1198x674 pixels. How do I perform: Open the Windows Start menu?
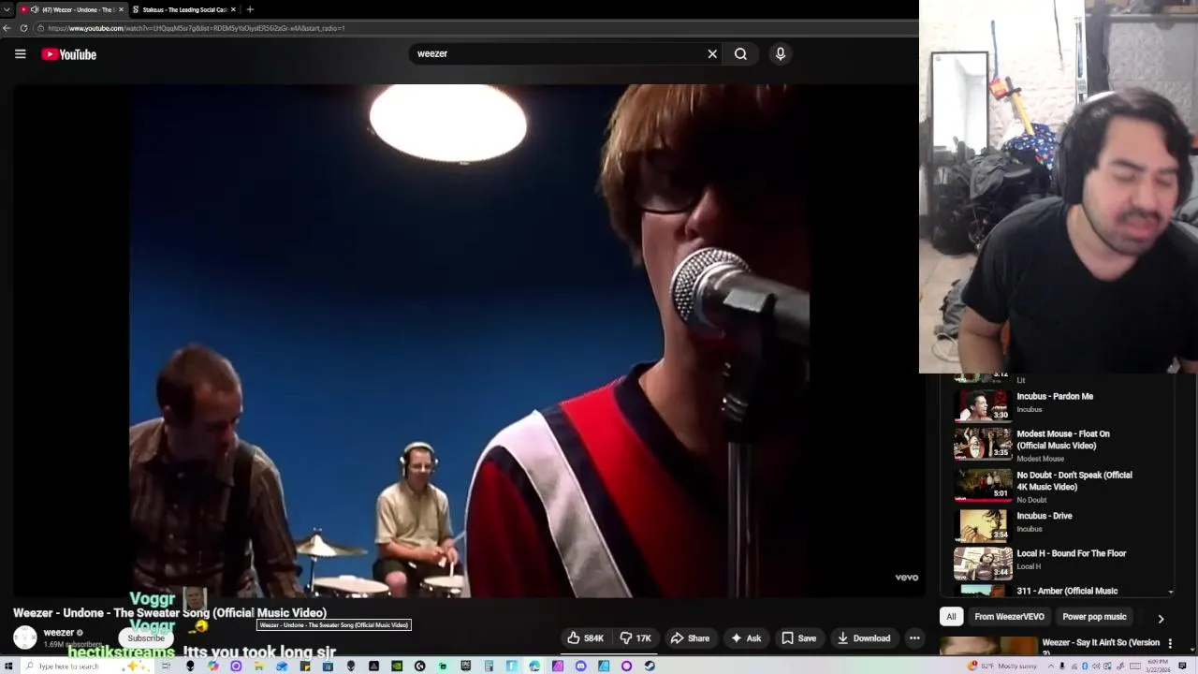(7, 666)
